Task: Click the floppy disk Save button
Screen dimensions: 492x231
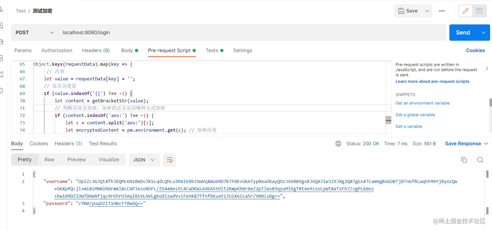Action: [x=408, y=11]
